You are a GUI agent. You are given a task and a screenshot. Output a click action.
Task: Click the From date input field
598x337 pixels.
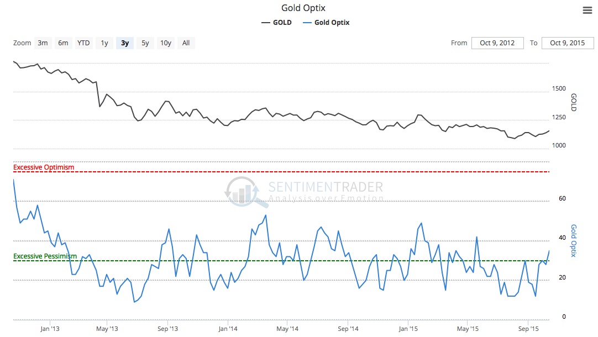coord(497,43)
